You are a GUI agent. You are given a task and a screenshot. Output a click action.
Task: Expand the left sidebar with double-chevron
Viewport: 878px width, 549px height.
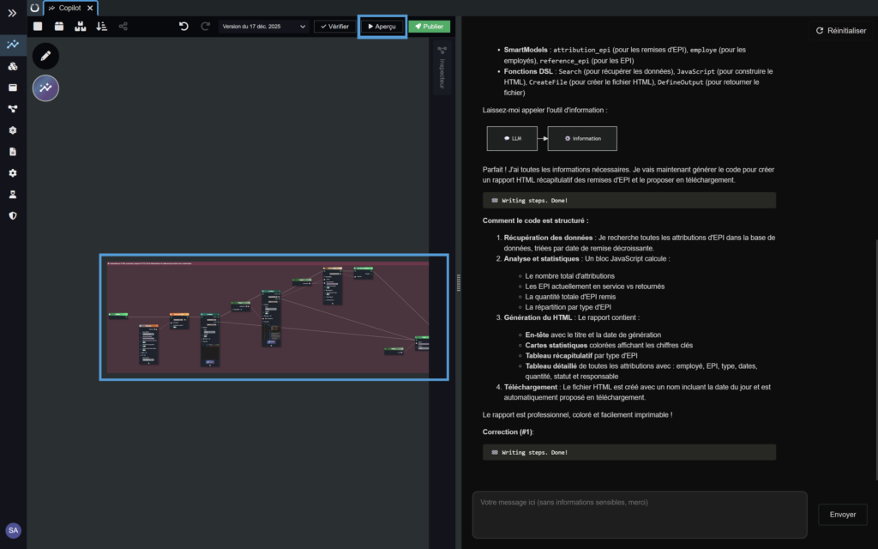tap(12, 13)
